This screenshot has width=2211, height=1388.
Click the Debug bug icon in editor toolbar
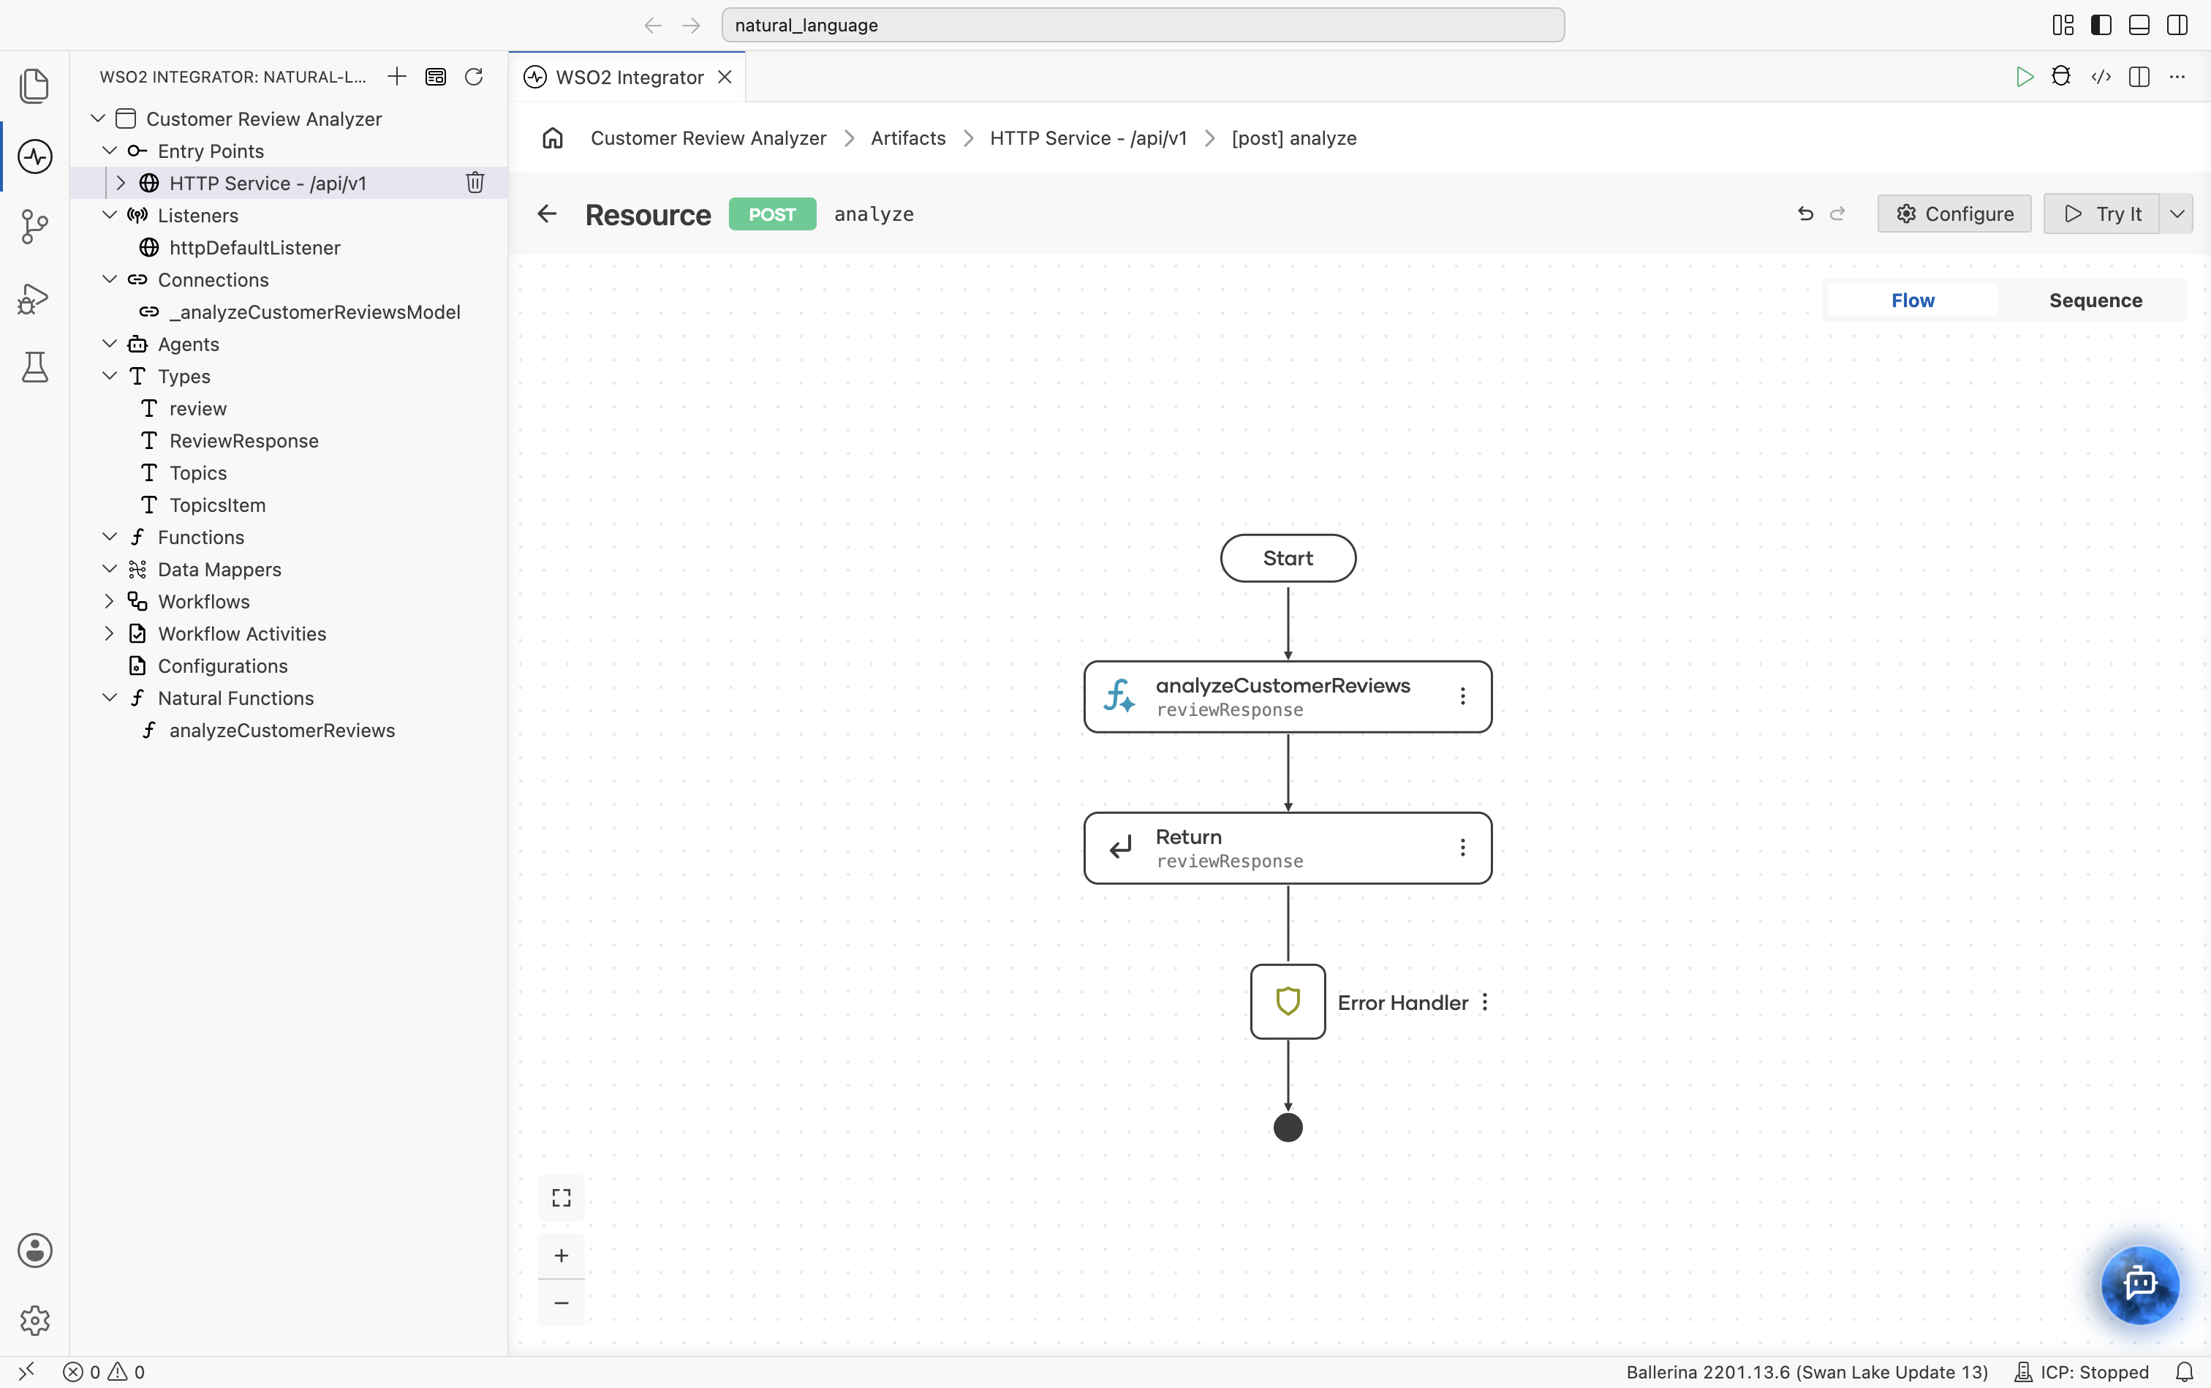point(2061,77)
